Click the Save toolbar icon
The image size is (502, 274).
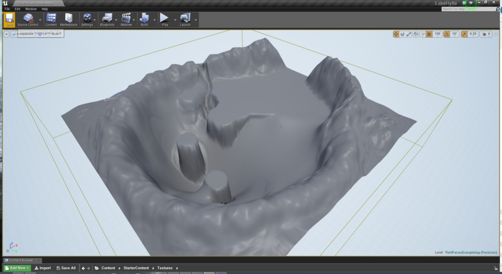click(x=9, y=19)
